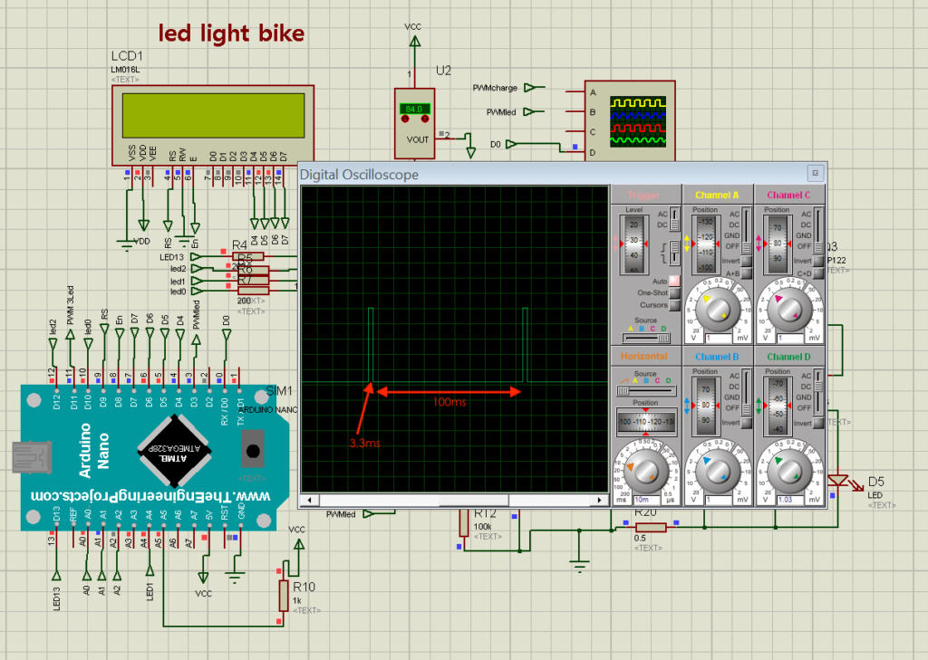The image size is (928, 660).
Task: Click the Channel A voltage value field
Action: 718,339
